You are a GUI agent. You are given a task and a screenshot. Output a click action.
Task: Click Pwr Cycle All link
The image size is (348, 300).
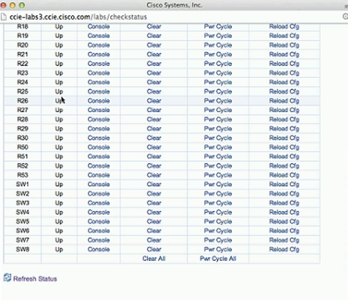pos(218,259)
